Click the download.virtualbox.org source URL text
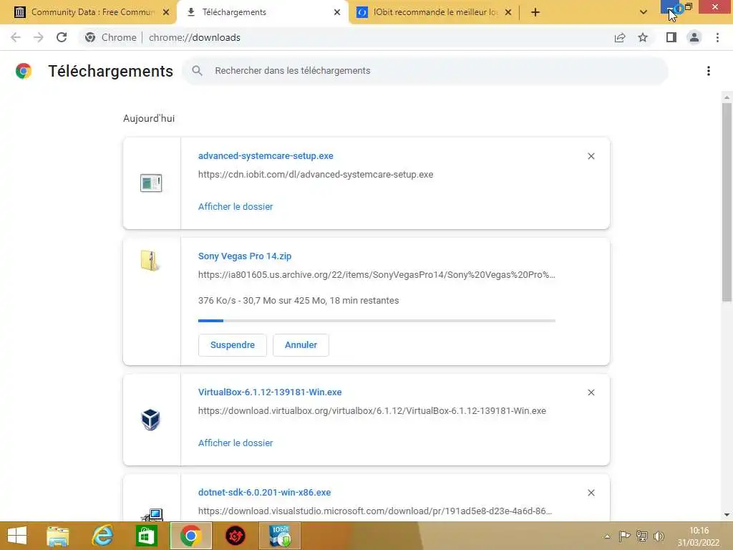The width and height of the screenshot is (733, 550). tap(372, 410)
